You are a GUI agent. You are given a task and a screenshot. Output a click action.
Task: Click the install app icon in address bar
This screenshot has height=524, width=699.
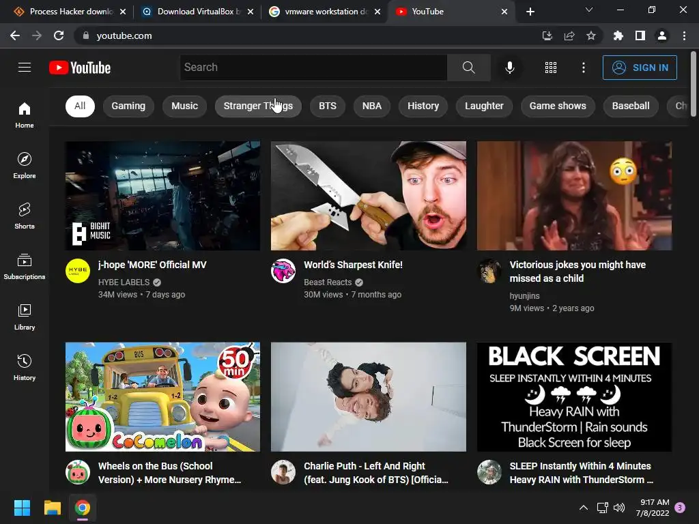[x=547, y=35]
